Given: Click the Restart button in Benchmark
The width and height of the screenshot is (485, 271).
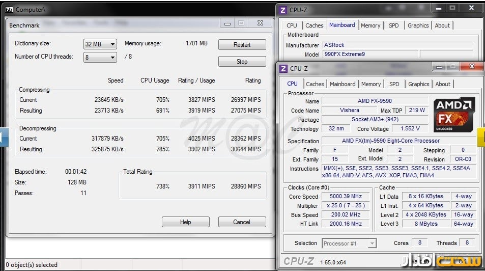Looking at the screenshot, I should 242,45.
